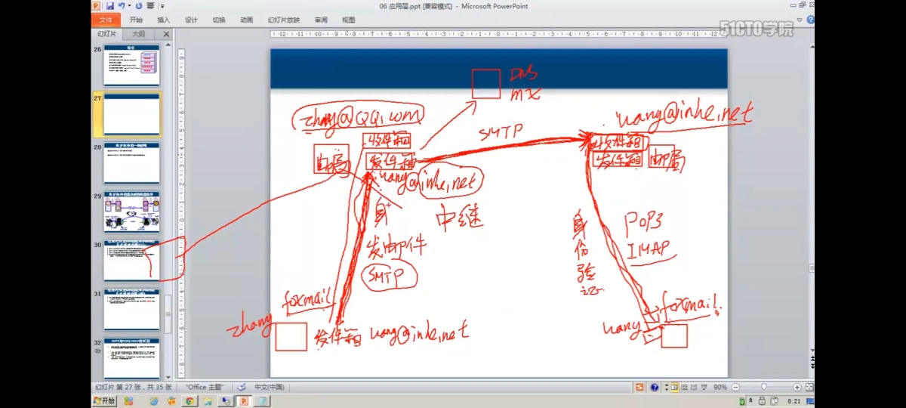Switch to the 开始 ribbon tab
Screen dimensions: 906x408
click(136, 20)
